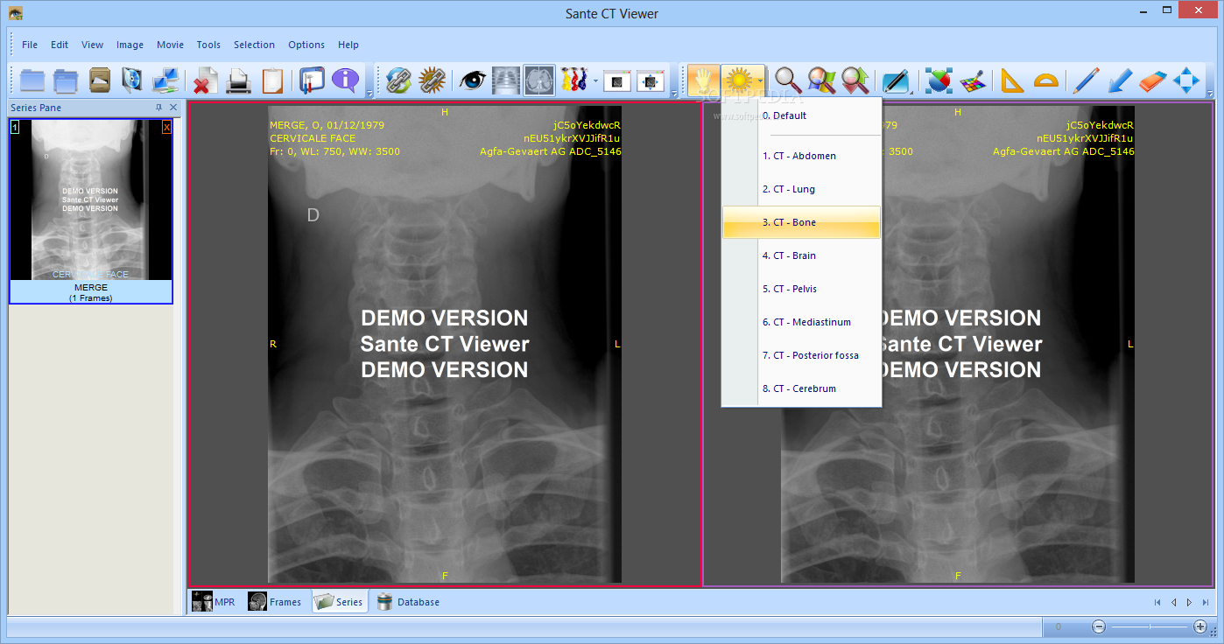This screenshot has width=1224, height=644.
Task: Click the second blue folder icon
Action: pyautogui.click(x=66, y=80)
